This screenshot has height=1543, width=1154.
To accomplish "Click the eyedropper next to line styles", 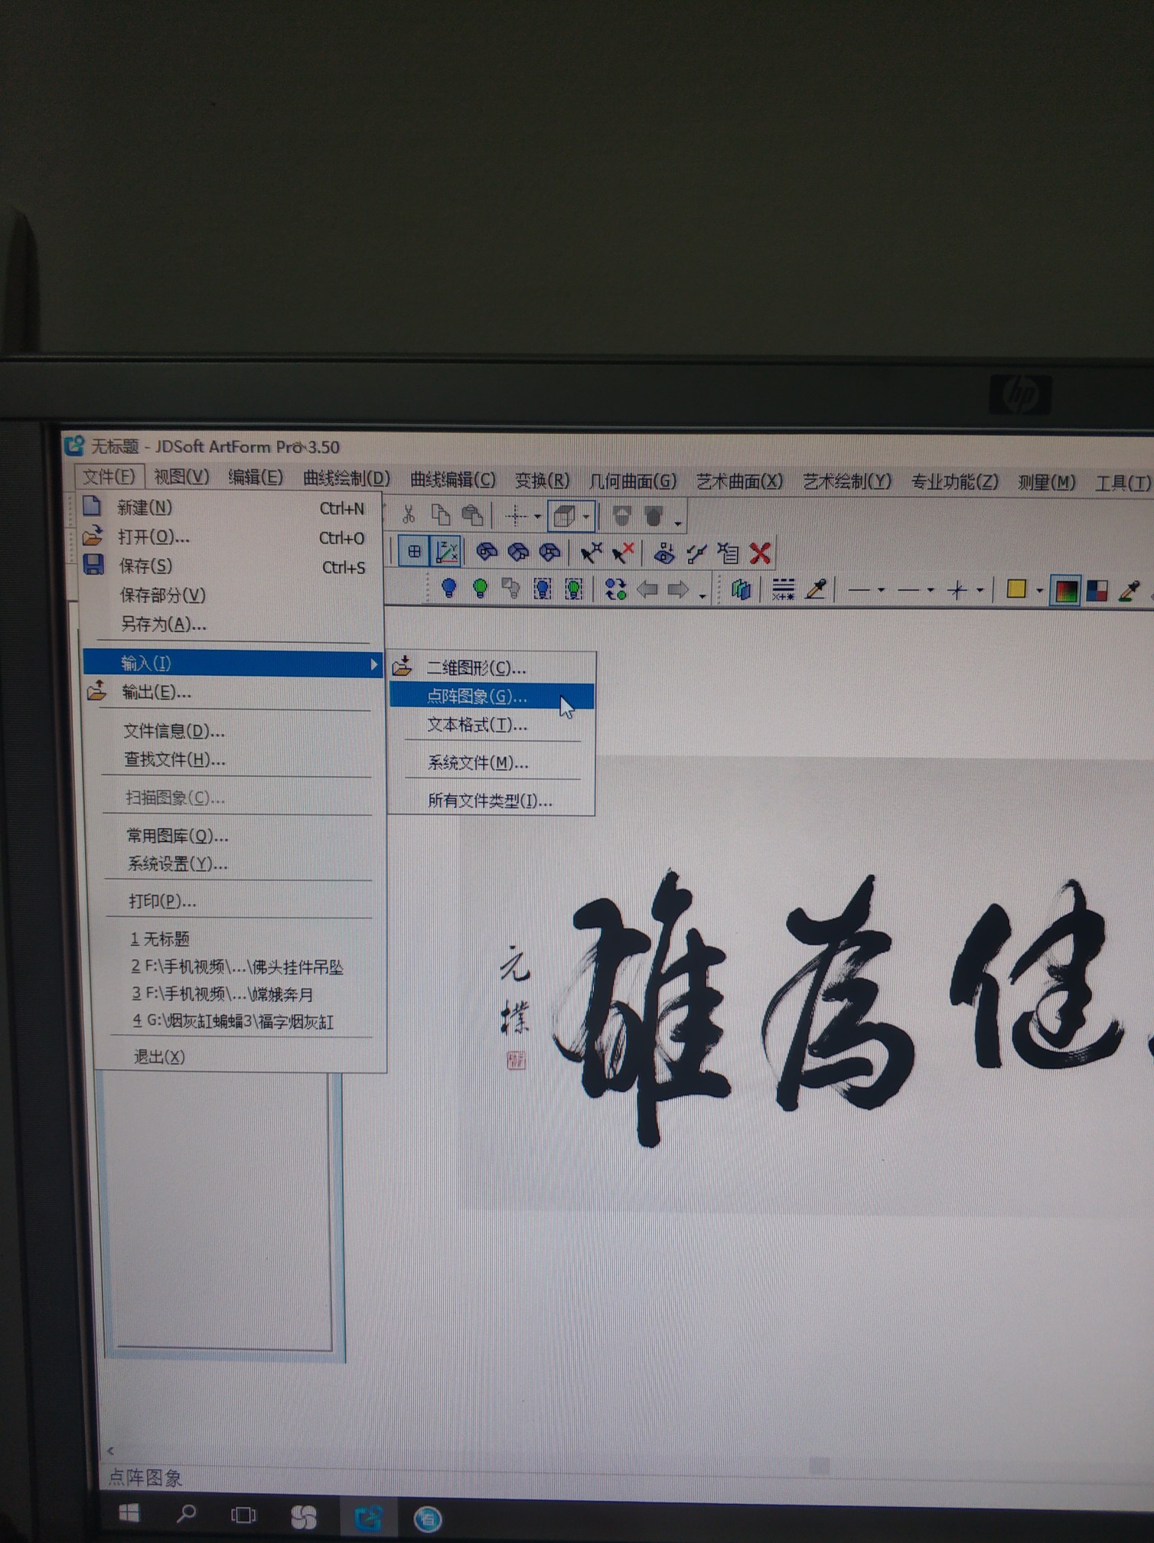I will click(x=816, y=589).
